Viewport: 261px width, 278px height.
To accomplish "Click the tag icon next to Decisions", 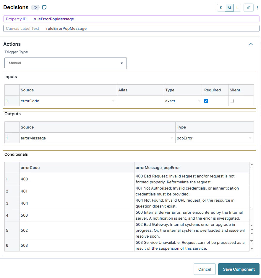I will point(35,7).
